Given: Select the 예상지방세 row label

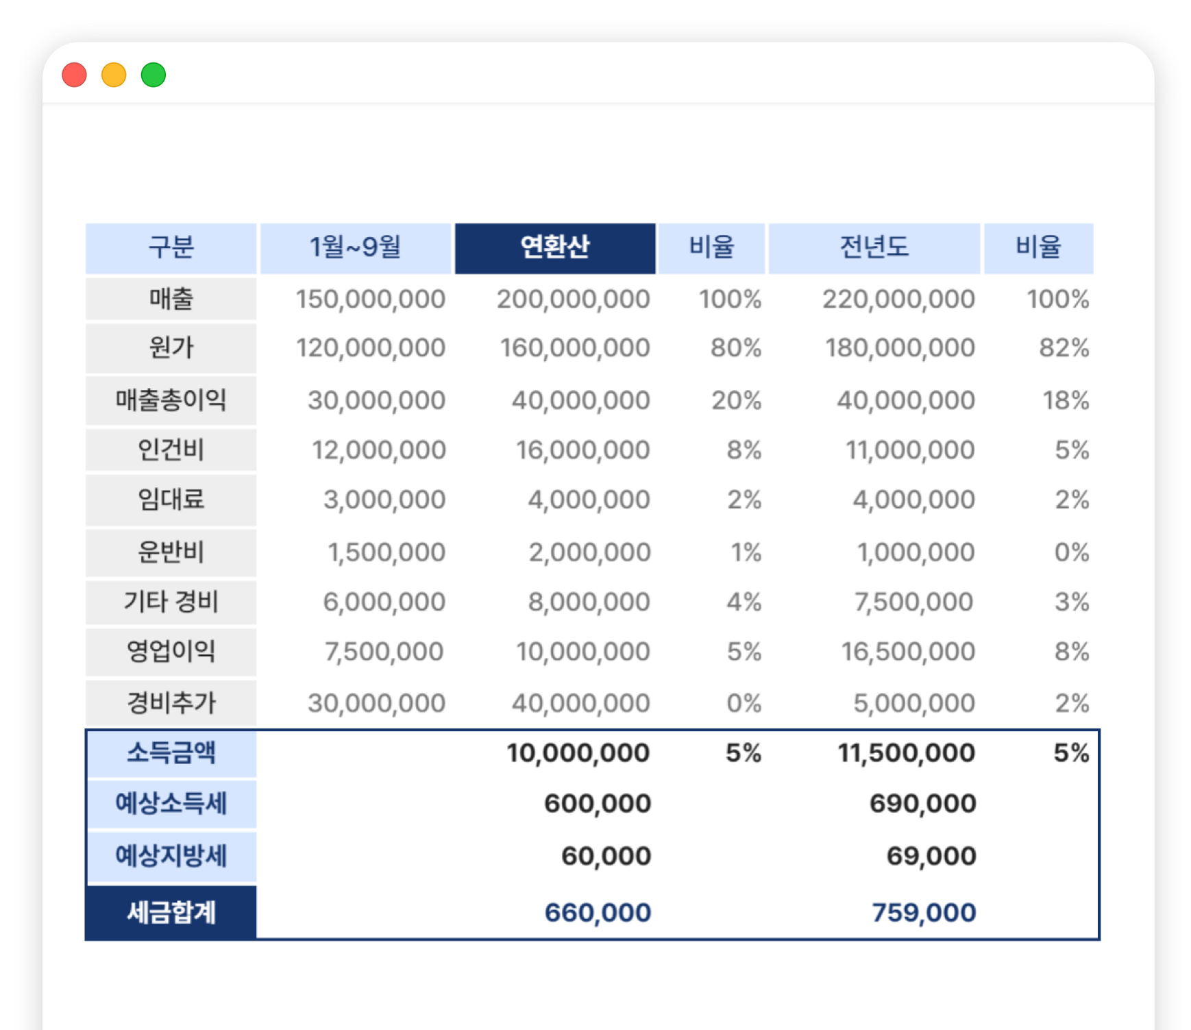Looking at the screenshot, I should click(x=171, y=856).
